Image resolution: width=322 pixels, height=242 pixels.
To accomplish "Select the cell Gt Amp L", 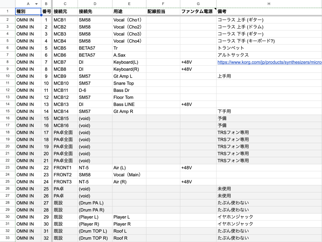I will click(129, 76).
